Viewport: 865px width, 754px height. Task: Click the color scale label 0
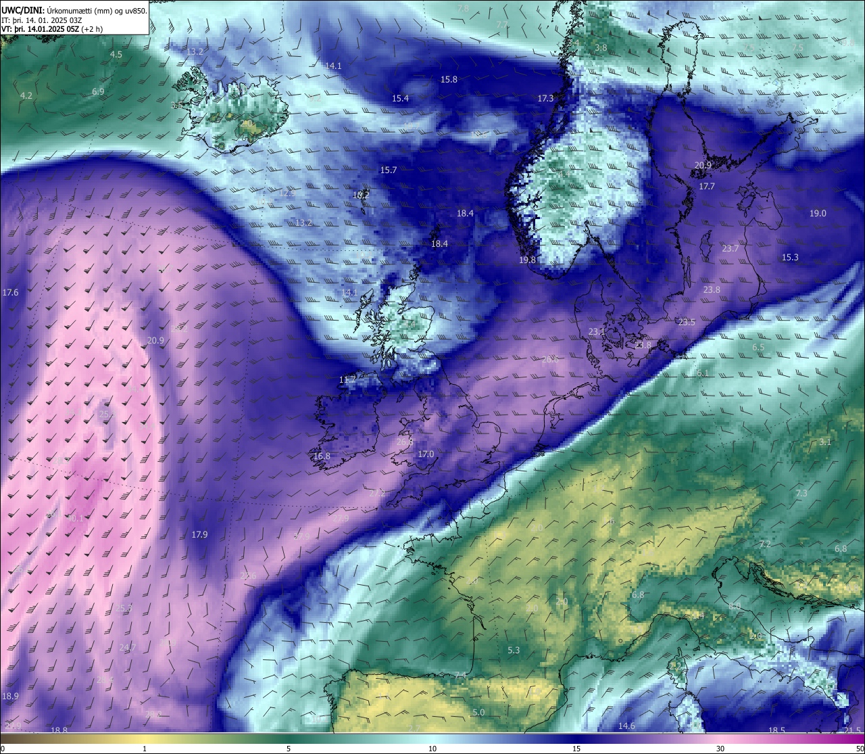click(3, 748)
